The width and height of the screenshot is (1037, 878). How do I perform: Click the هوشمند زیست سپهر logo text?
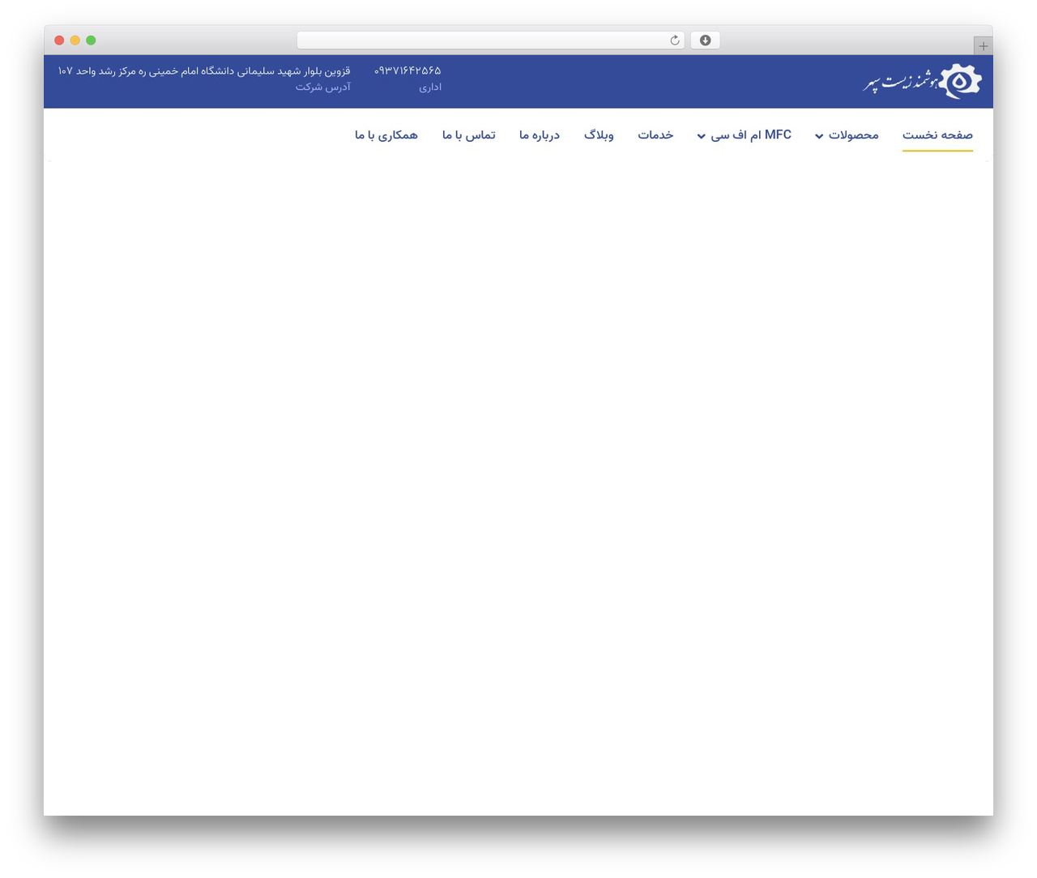tap(901, 82)
